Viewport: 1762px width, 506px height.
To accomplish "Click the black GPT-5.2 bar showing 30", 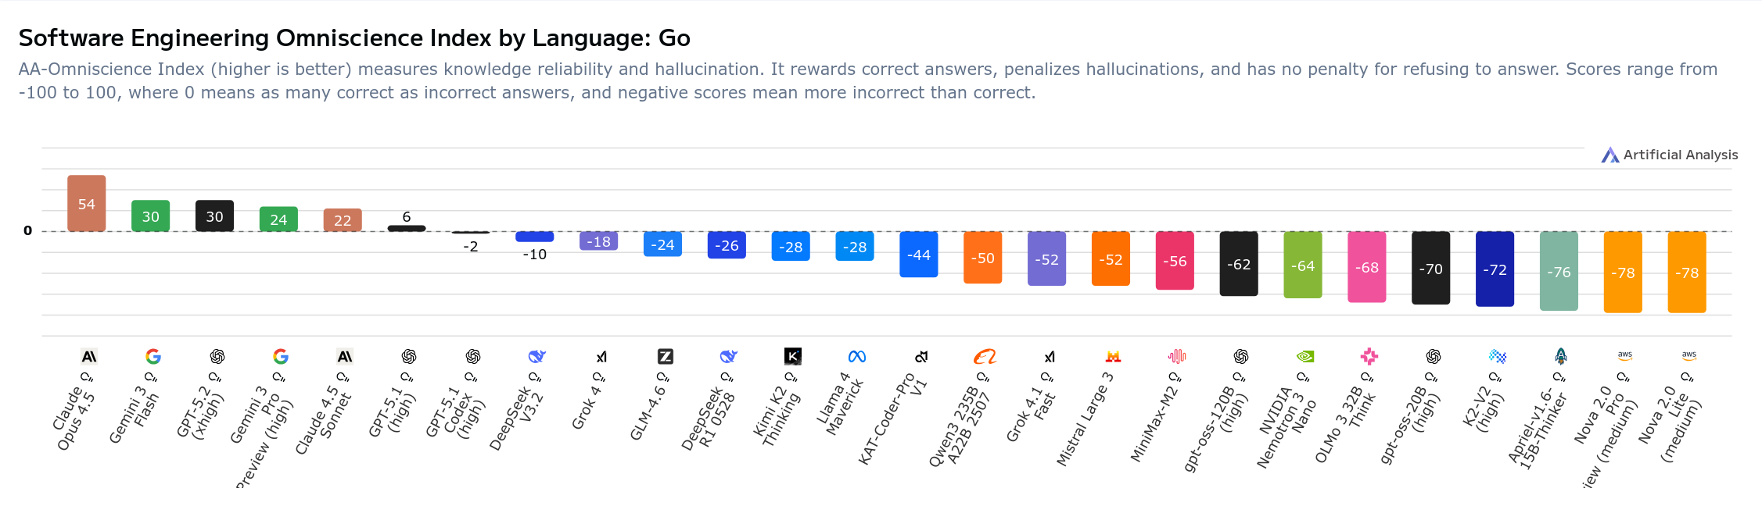I will 214,216.
